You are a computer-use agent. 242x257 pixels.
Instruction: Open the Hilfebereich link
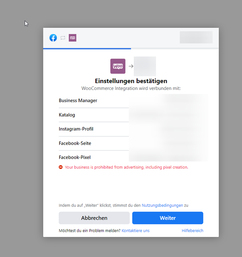[x=193, y=230]
